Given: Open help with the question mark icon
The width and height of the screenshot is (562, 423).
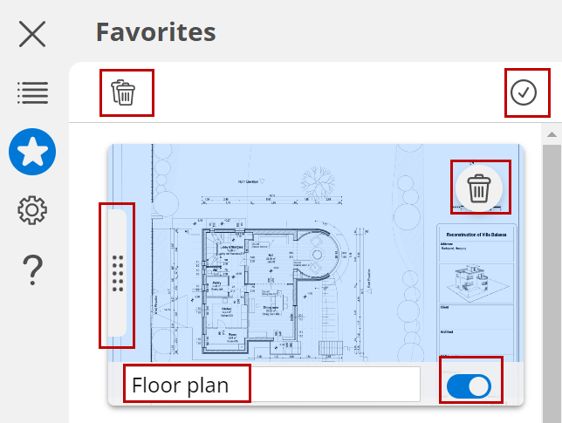Looking at the screenshot, I should click(32, 269).
